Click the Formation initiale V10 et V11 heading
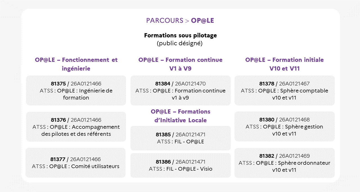Image resolution: width=360 pixels, height=192 pixels. click(x=284, y=64)
